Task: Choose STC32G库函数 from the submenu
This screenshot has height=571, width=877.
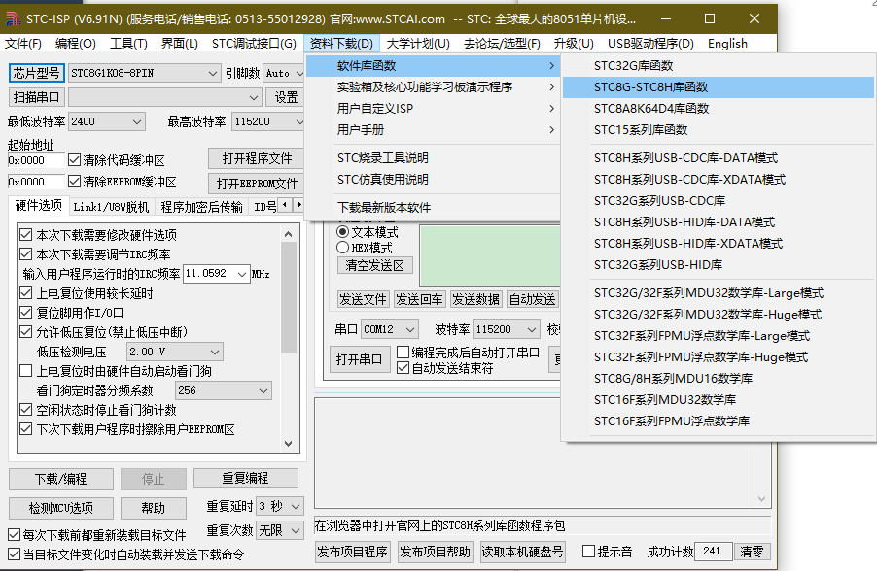Action: (719, 66)
